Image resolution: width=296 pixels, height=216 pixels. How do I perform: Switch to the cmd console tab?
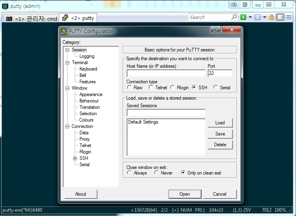(32, 18)
